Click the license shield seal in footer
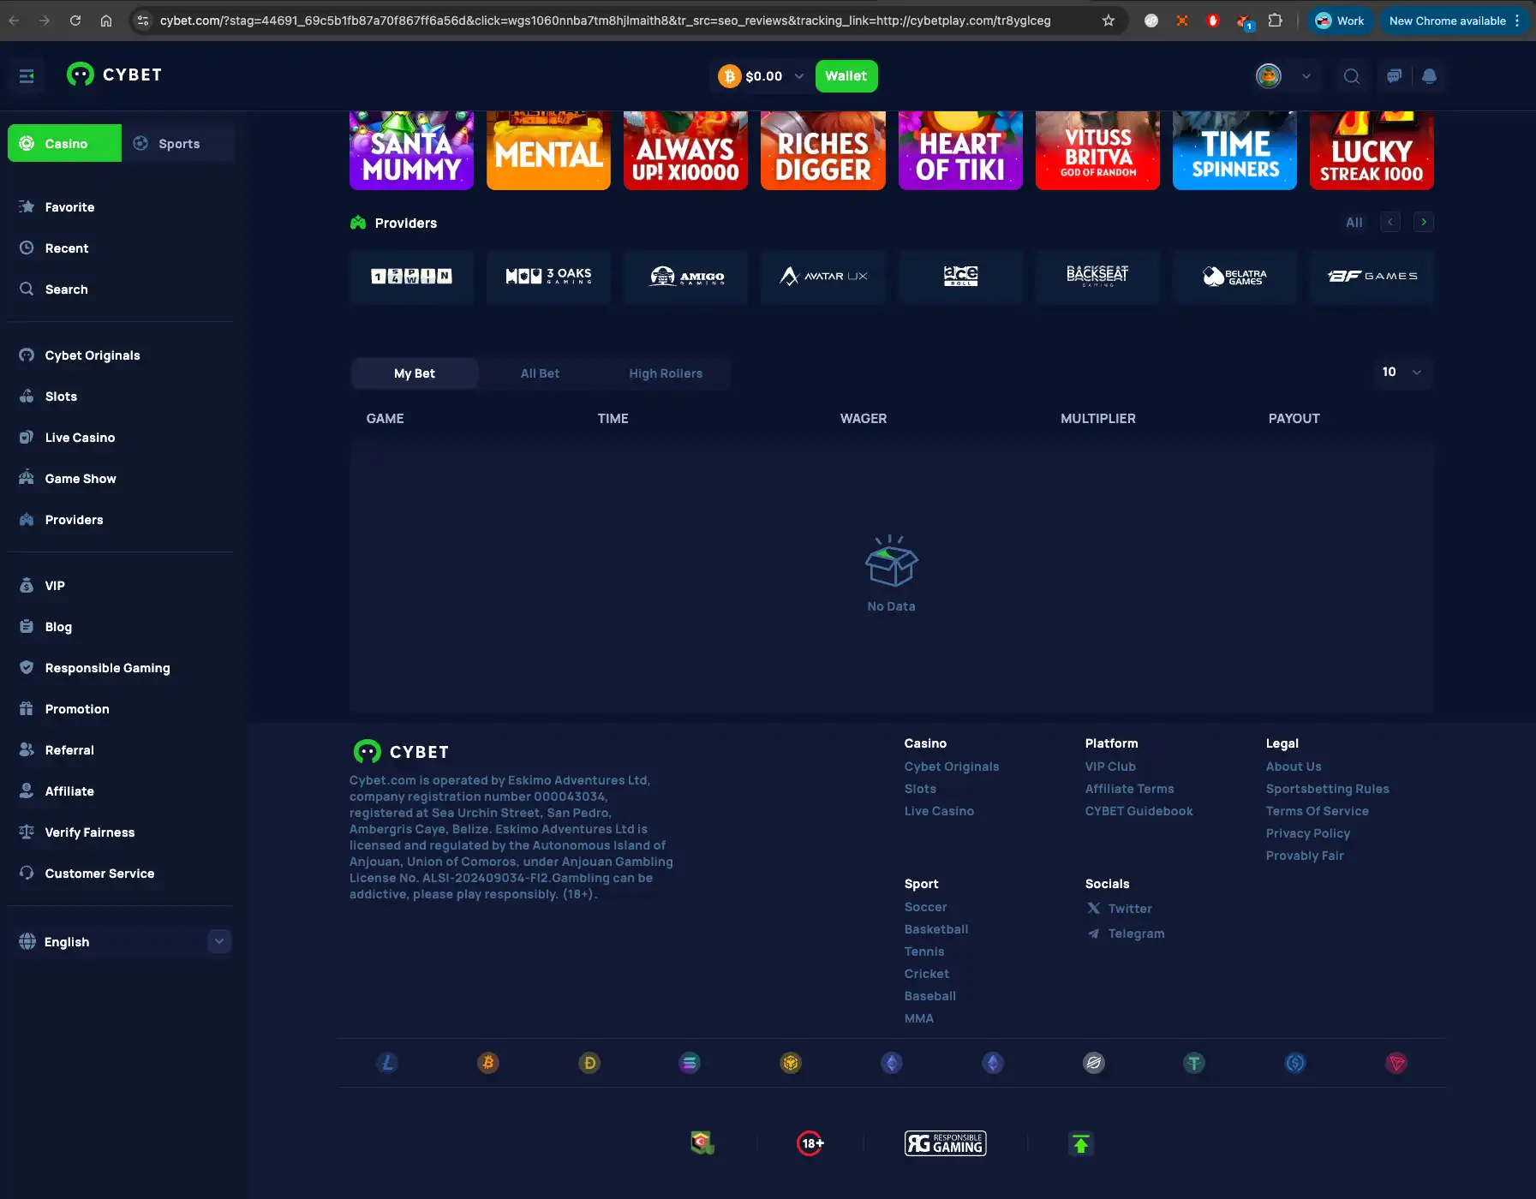The height and width of the screenshot is (1199, 1536). (x=702, y=1142)
